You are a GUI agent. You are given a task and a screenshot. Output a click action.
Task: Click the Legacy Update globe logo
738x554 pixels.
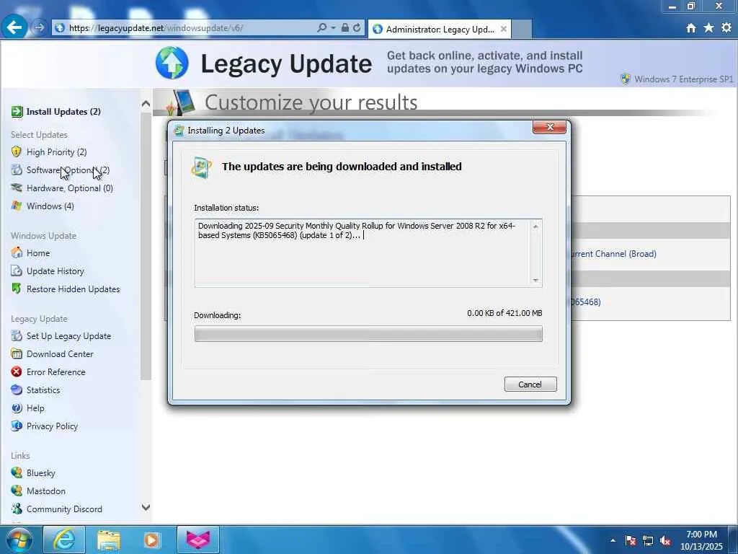172,63
